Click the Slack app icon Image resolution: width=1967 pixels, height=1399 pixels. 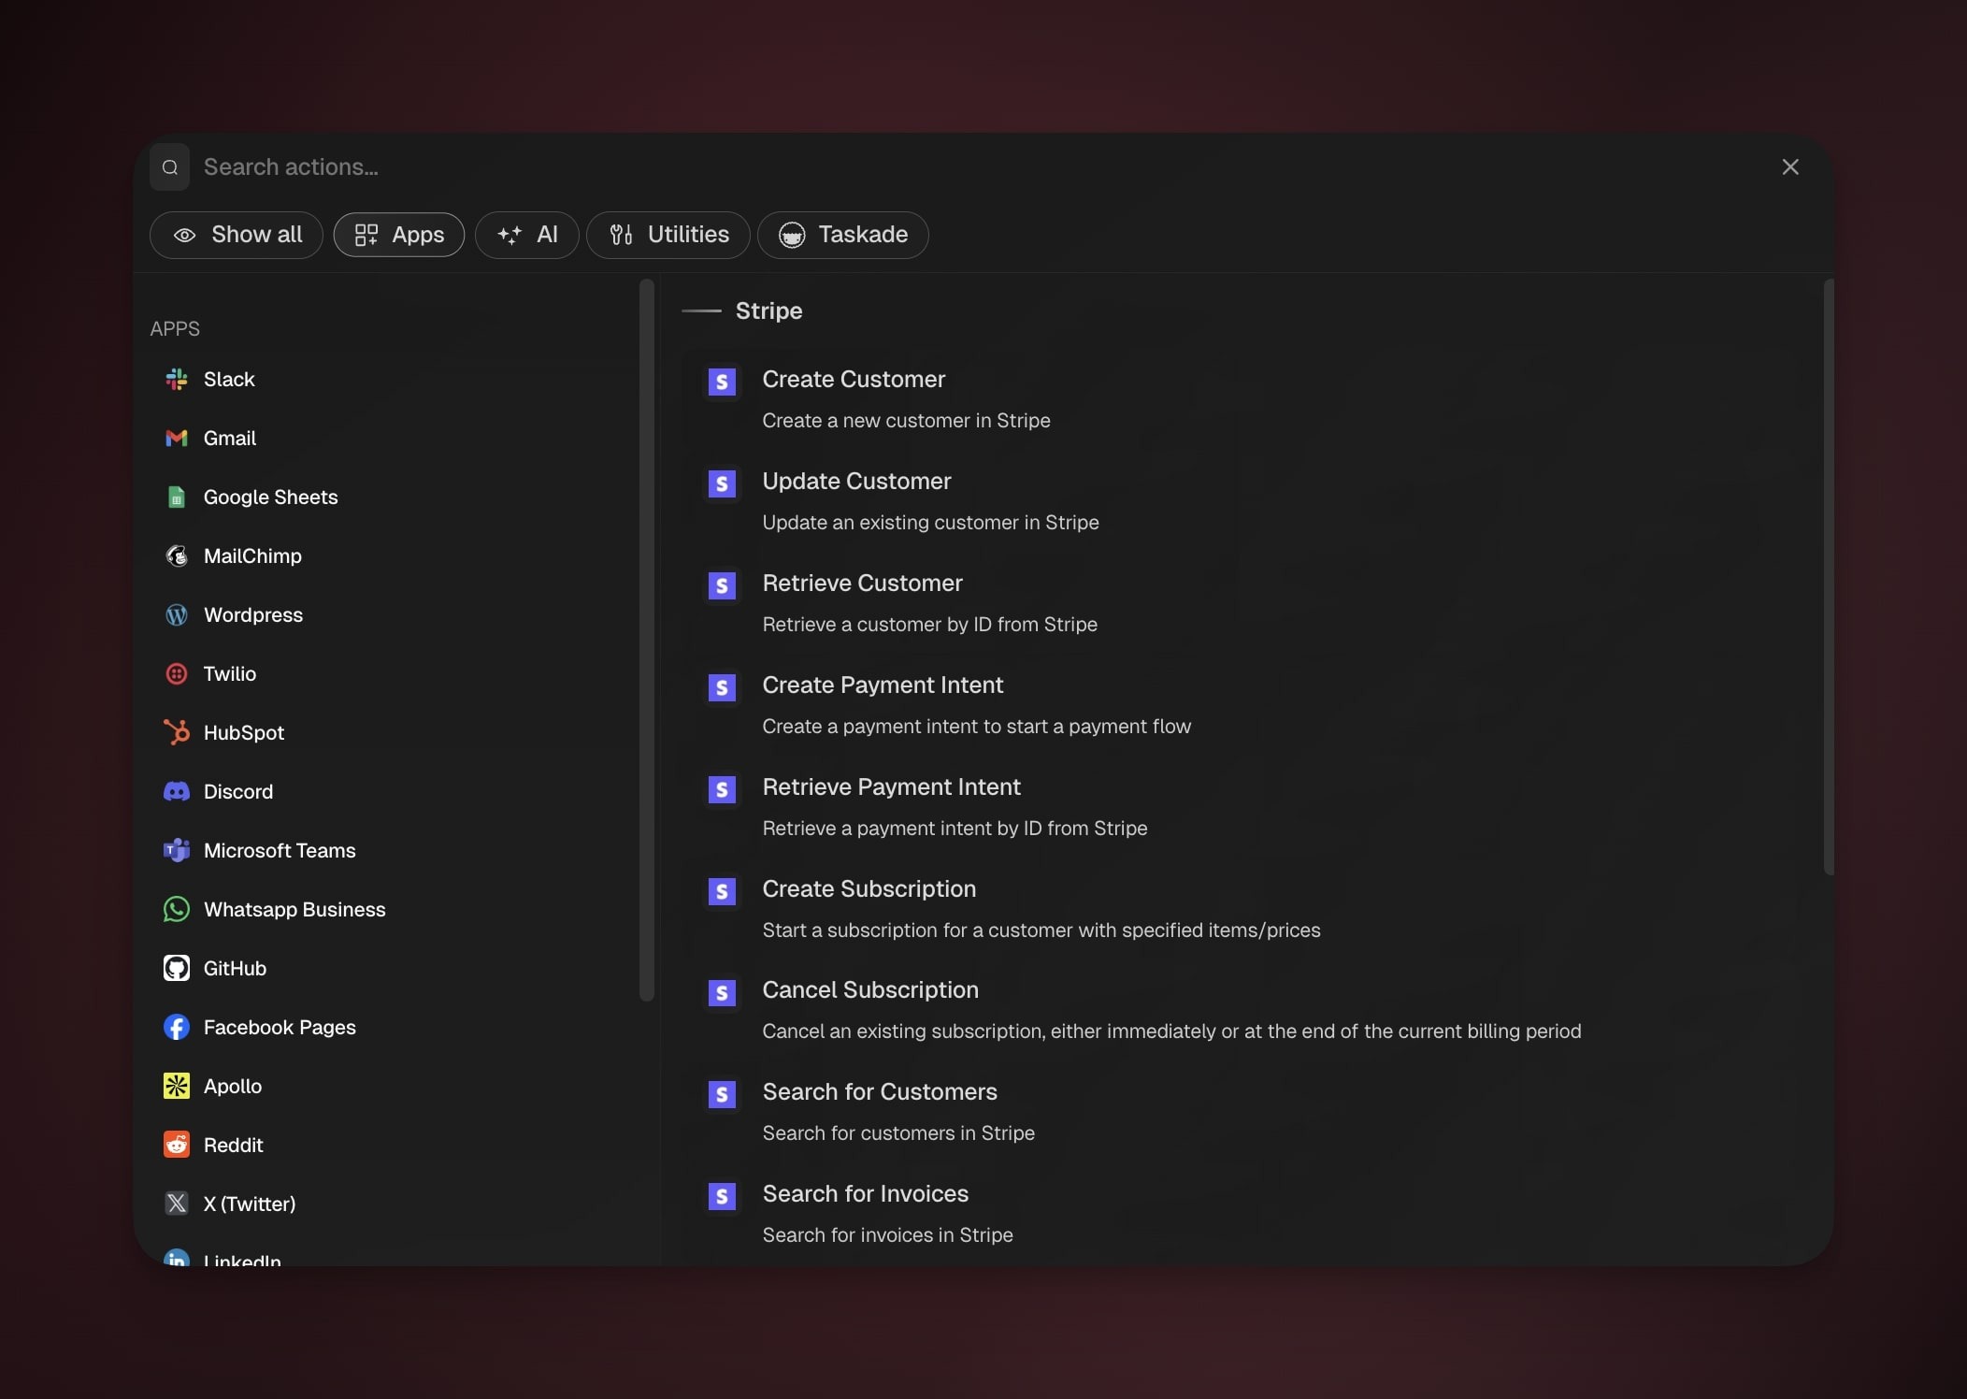point(176,379)
